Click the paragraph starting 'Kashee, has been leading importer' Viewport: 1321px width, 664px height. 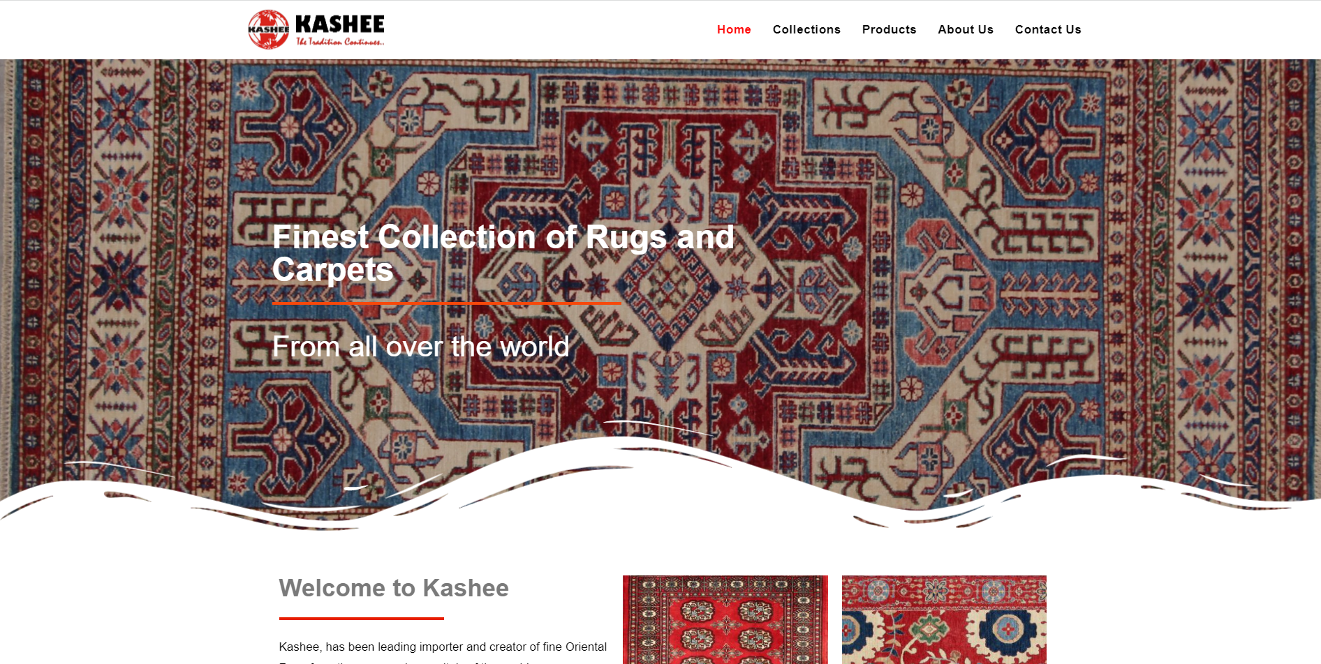tap(443, 652)
